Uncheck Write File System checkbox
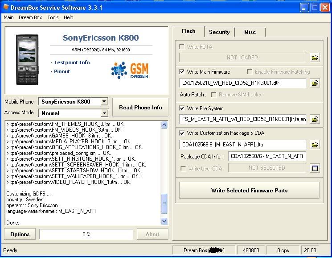The height and width of the screenshot is (258, 332). point(182,108)
